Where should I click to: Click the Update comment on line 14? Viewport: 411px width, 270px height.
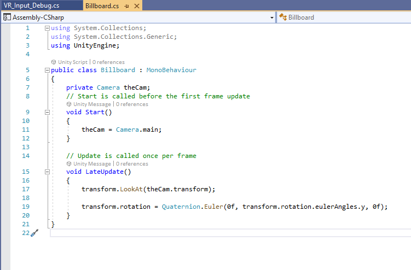click(x=131, y=156)
